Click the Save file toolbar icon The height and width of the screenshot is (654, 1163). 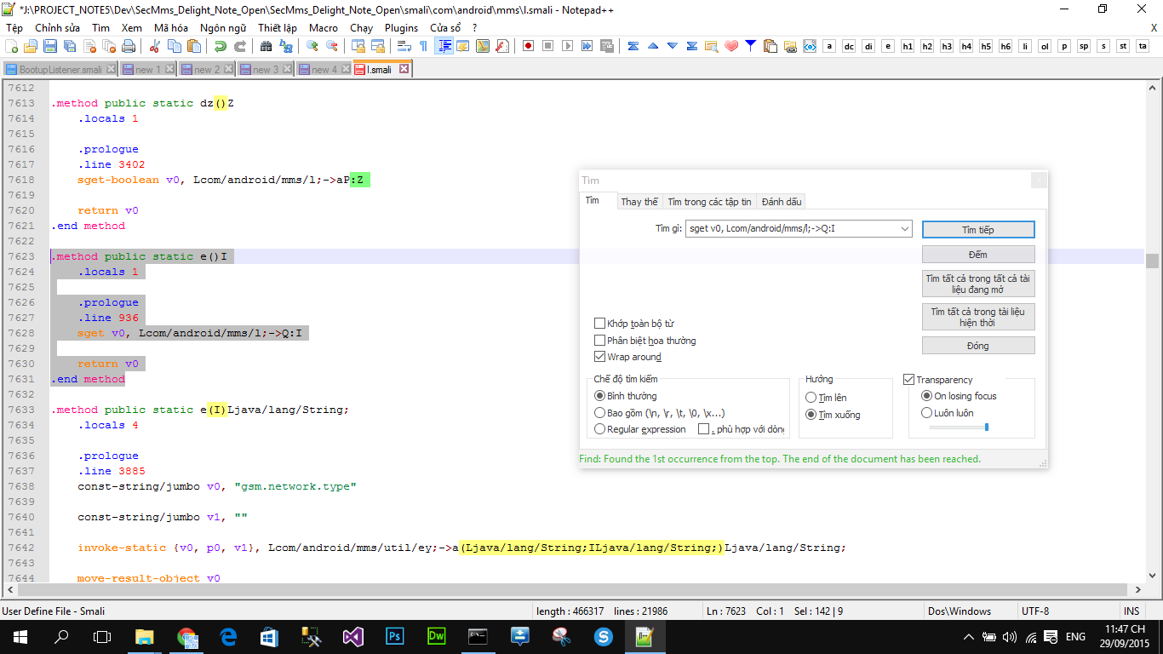point(50,46)
